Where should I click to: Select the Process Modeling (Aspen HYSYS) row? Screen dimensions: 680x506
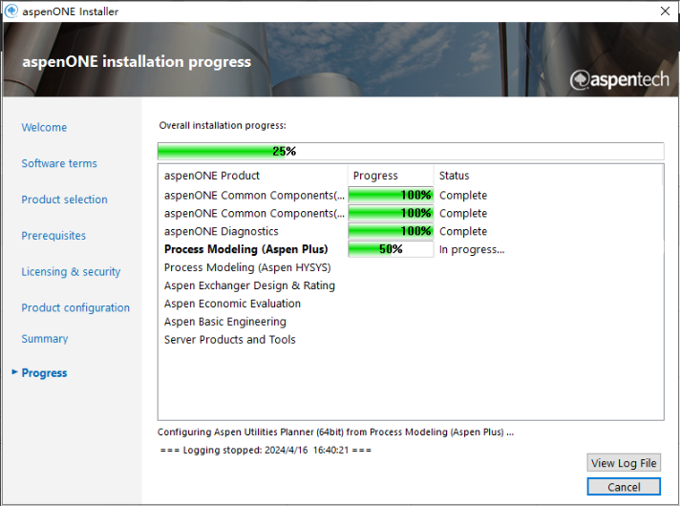411,267
